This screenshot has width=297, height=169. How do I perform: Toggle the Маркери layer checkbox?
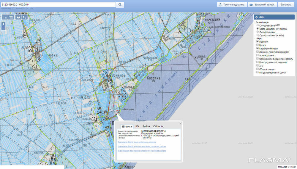click(x=257, y=42)
